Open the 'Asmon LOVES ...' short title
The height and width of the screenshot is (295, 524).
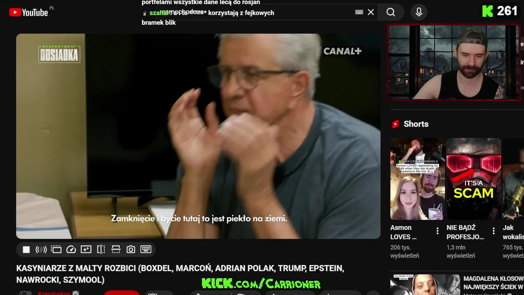403,232
